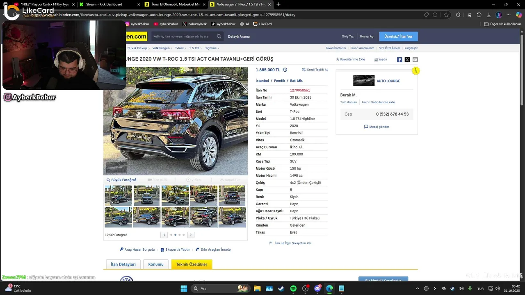The width and height of the screenshot is (525, 295).
Task: Click Ücretsiz İlan Ver button
Action: pos(398,36)
